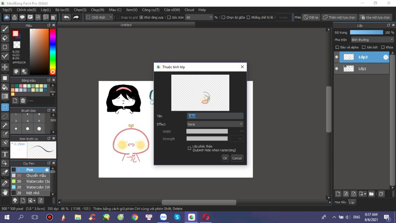Open the Tệp(F) menu
The image size is (396, 223).
7,10
